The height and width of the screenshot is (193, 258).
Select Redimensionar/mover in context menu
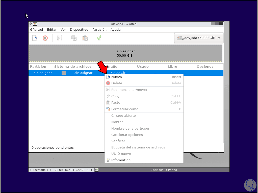[144, 90]
